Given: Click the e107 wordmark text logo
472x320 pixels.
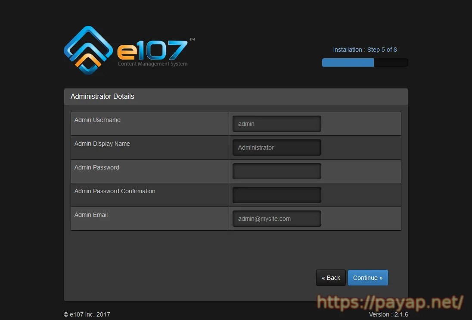Looking at the screenshot, I should click(152, 50).
